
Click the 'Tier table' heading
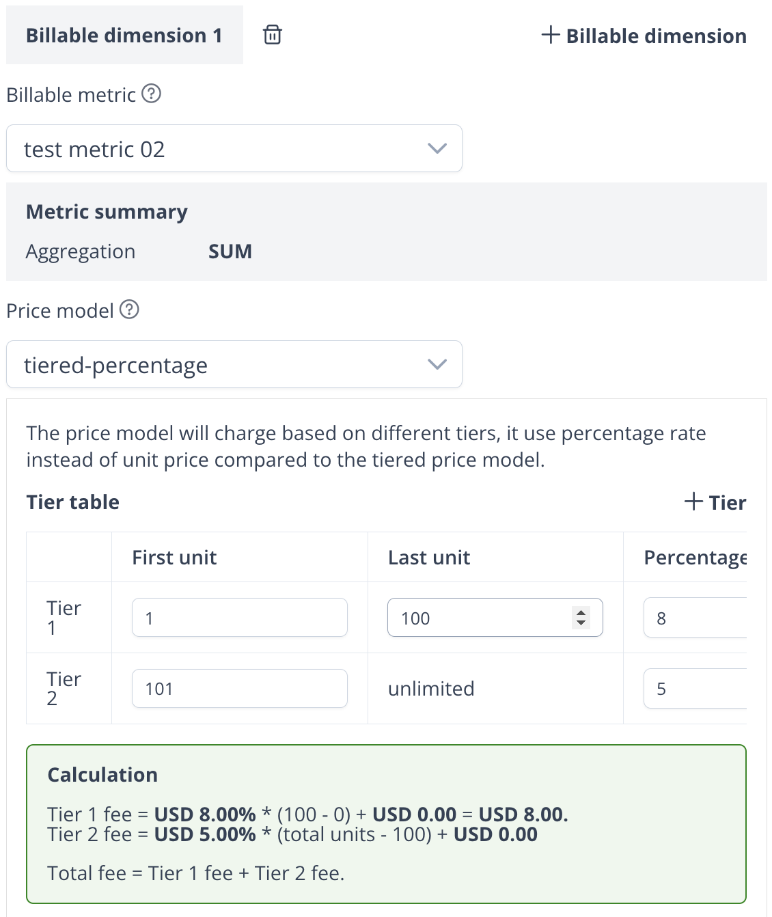(73, 502)
